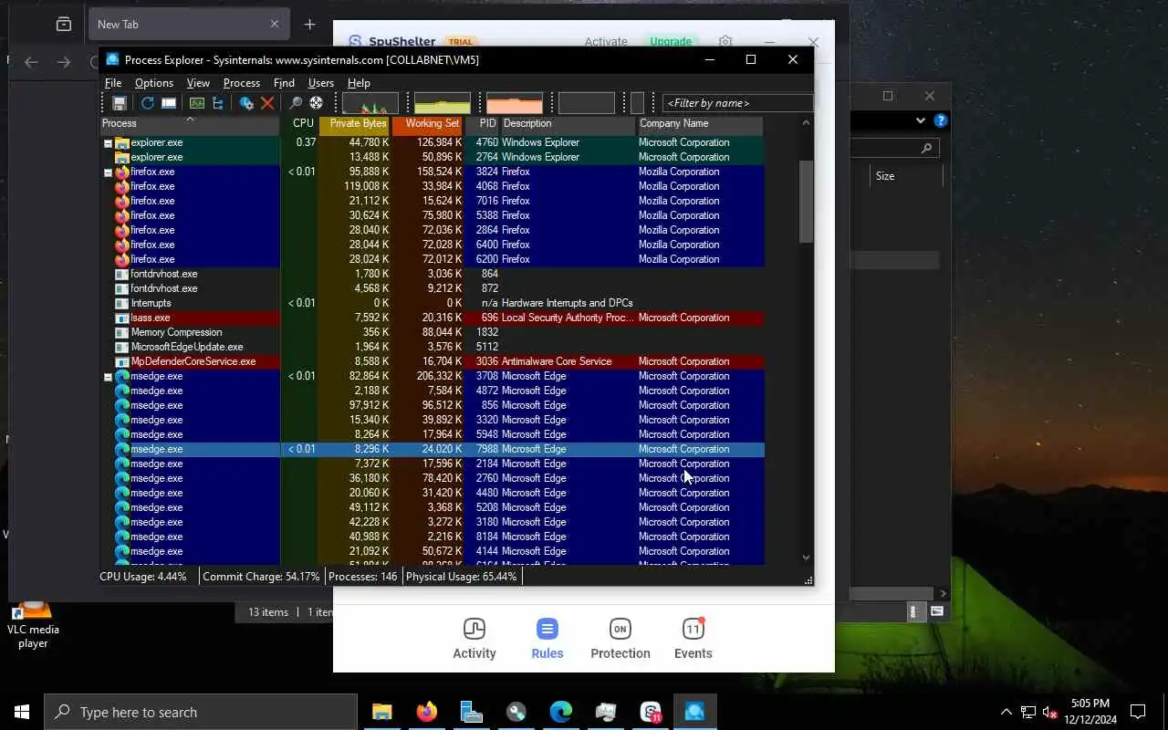Open the Find menu

[284, 83]
